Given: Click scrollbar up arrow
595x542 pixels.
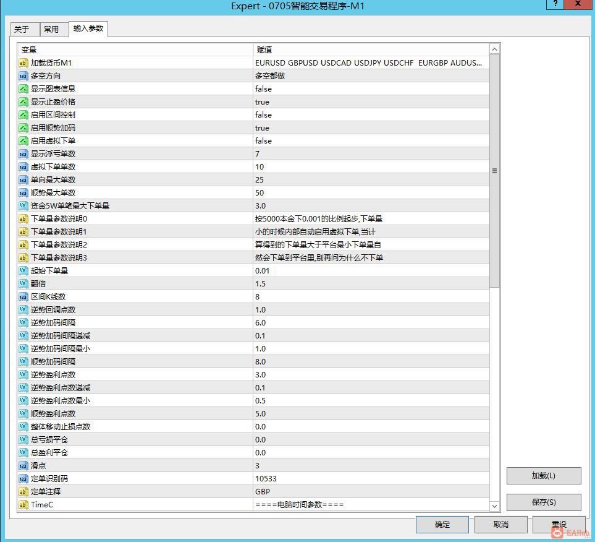Looking at the screenshot, I should (494, 49).
